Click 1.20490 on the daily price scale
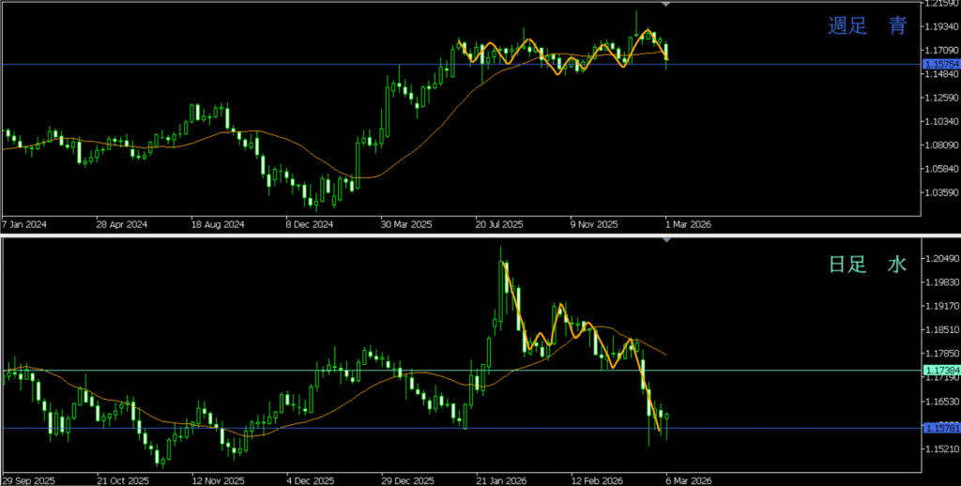Image resolution: width=961 pixels, height=486 pixels. click(938, 259)
